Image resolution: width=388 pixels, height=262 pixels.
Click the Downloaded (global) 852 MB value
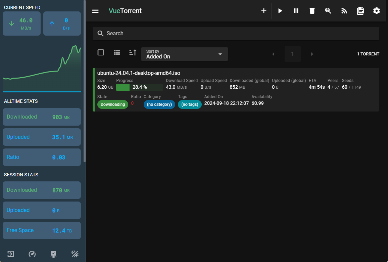[237, 87]
